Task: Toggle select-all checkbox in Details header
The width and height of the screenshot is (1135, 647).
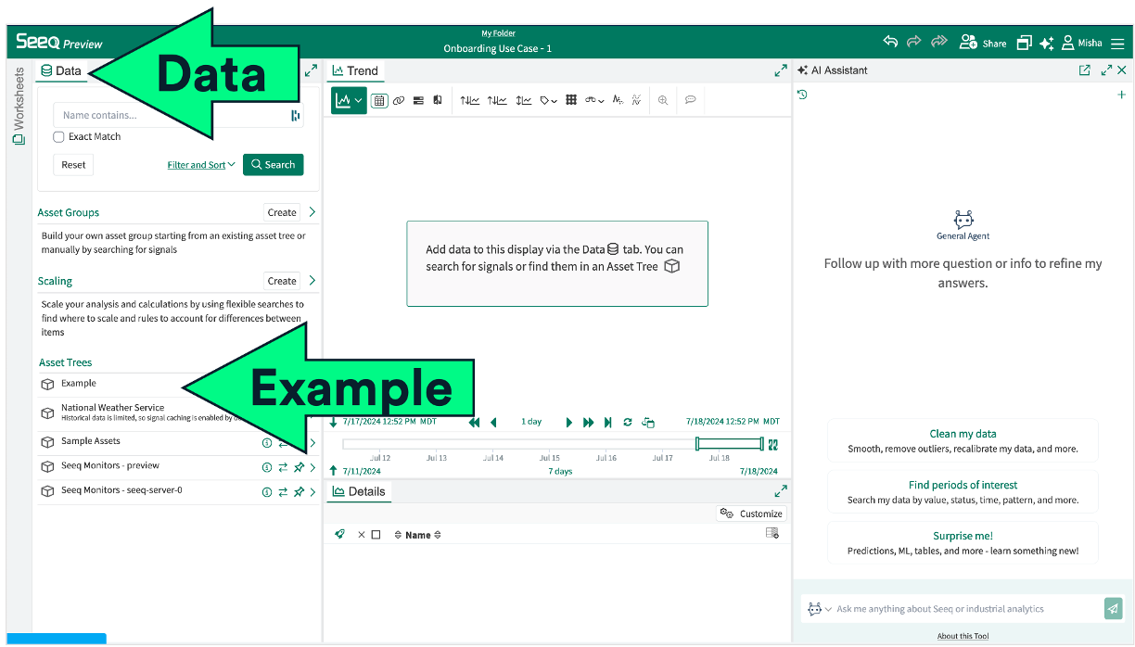Action: 376,535
